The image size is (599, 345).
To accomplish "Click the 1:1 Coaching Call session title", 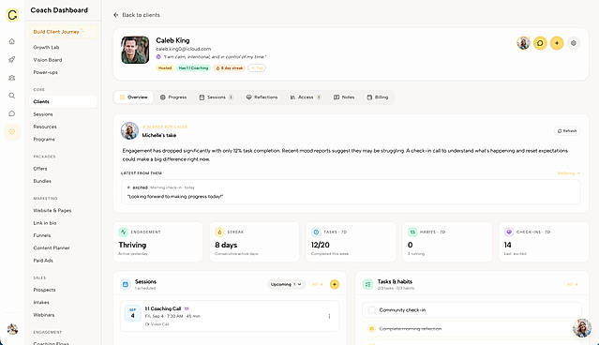I will (x=163, y=308).
